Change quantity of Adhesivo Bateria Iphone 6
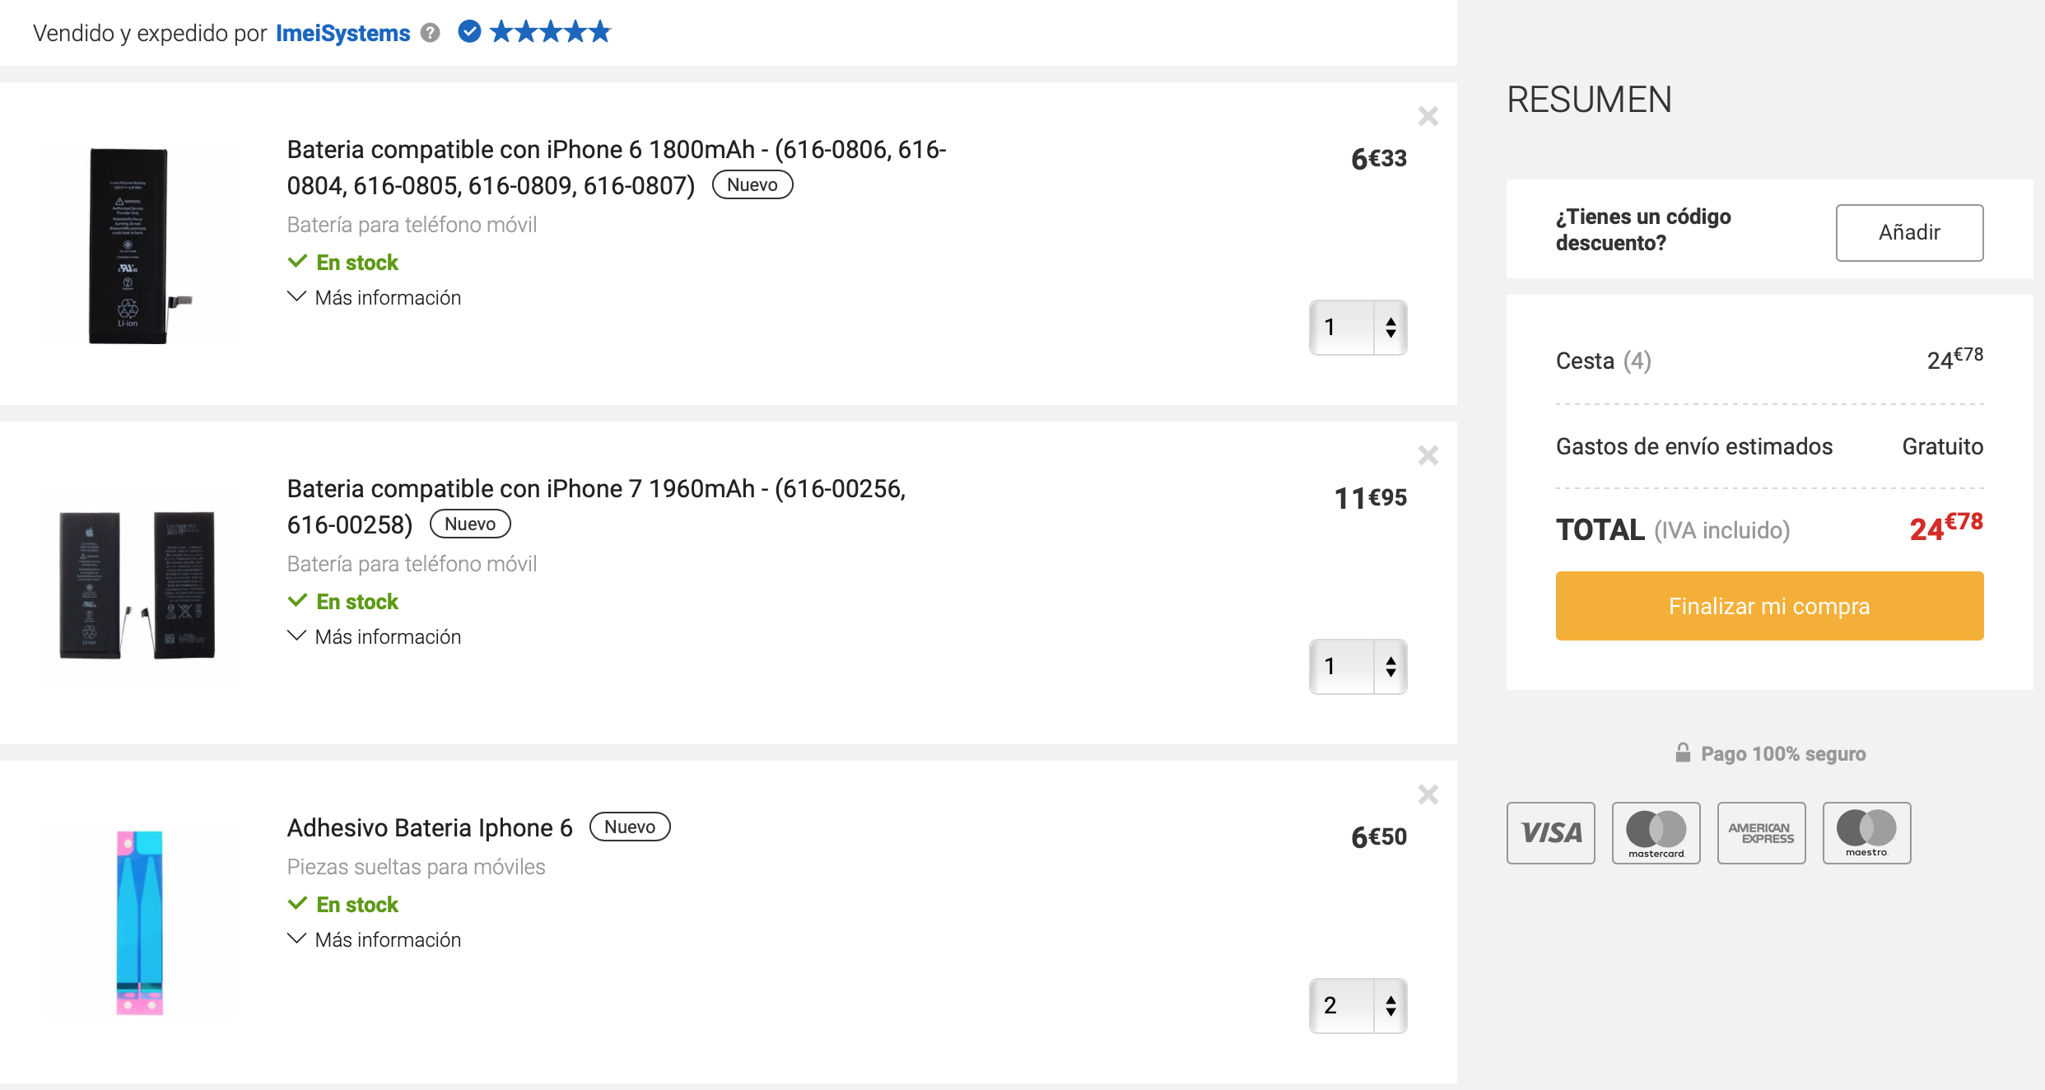The width and height of the screenshot is (2045, 1090). click(x=1358, y=1006)
